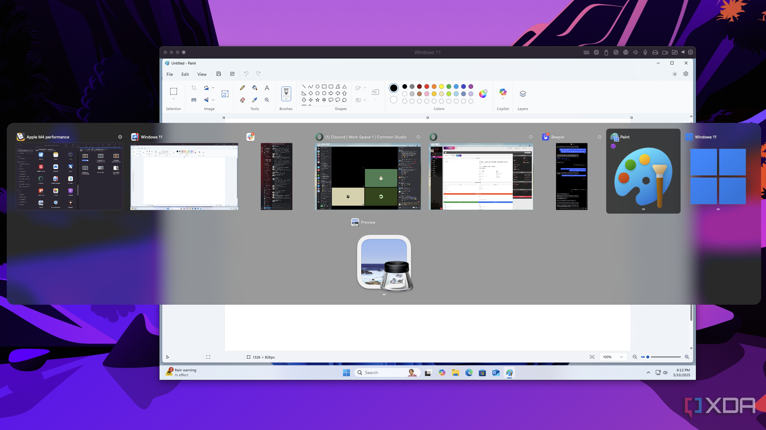
Task: Select the diamond shape
Action: (311, 93)
